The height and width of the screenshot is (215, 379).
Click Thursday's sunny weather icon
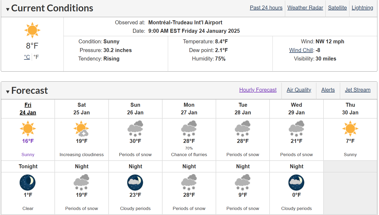(350, 129)
